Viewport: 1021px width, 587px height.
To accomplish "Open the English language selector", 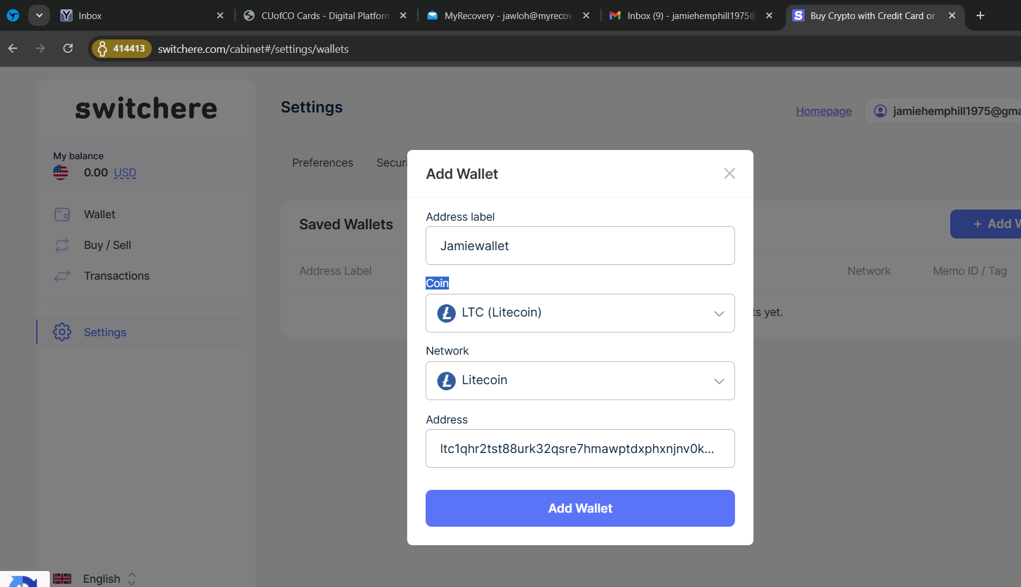I will (102, 579).
